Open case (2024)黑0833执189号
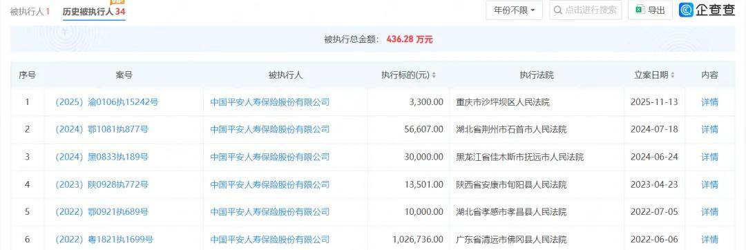This screenshot has height=250, width=746. click(102, 157)
